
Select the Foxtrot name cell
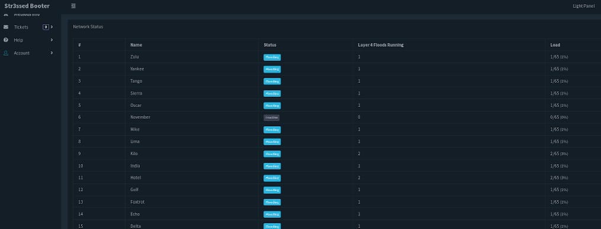(137, 202)
